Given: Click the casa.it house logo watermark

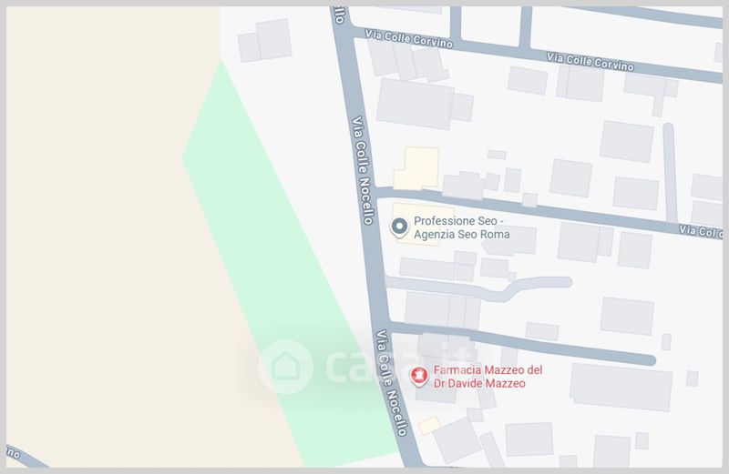Looking at the screenshot, I should 285,367.
